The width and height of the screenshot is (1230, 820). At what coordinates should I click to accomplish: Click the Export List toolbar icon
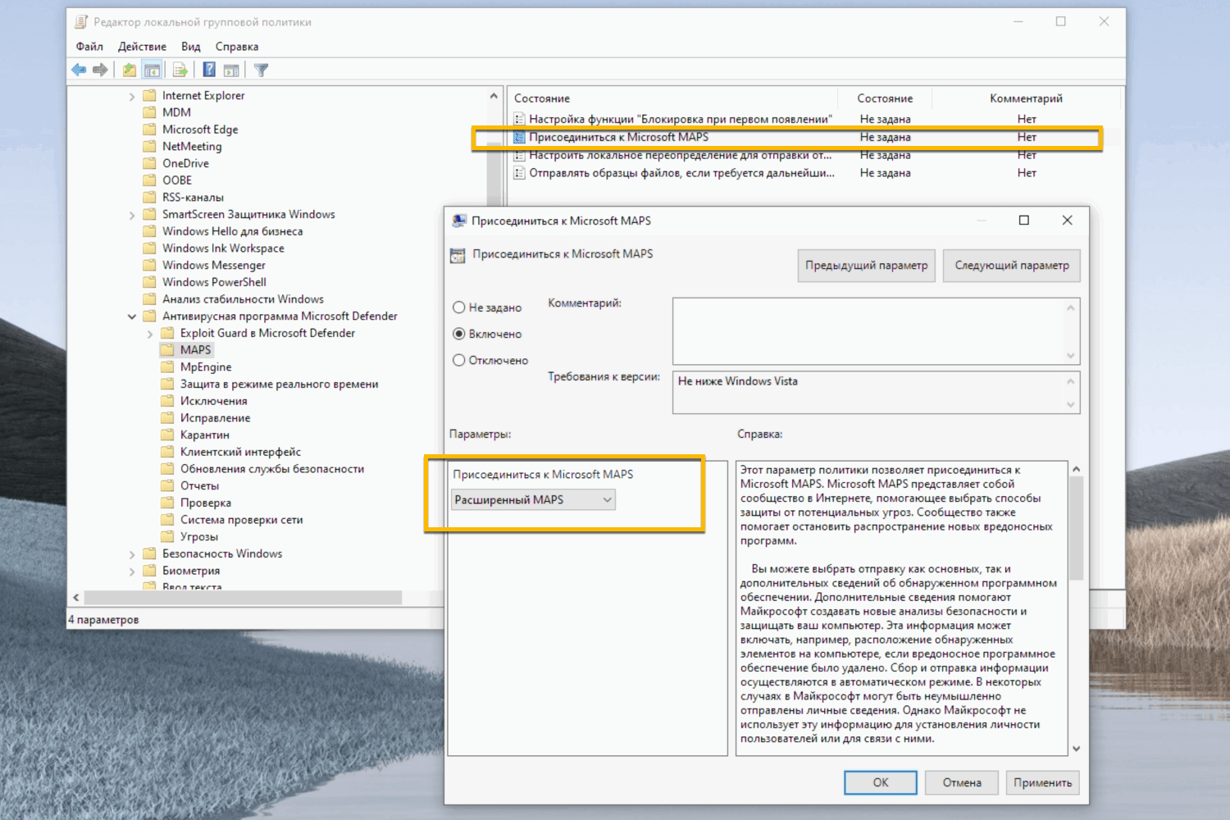pos(180,70)
